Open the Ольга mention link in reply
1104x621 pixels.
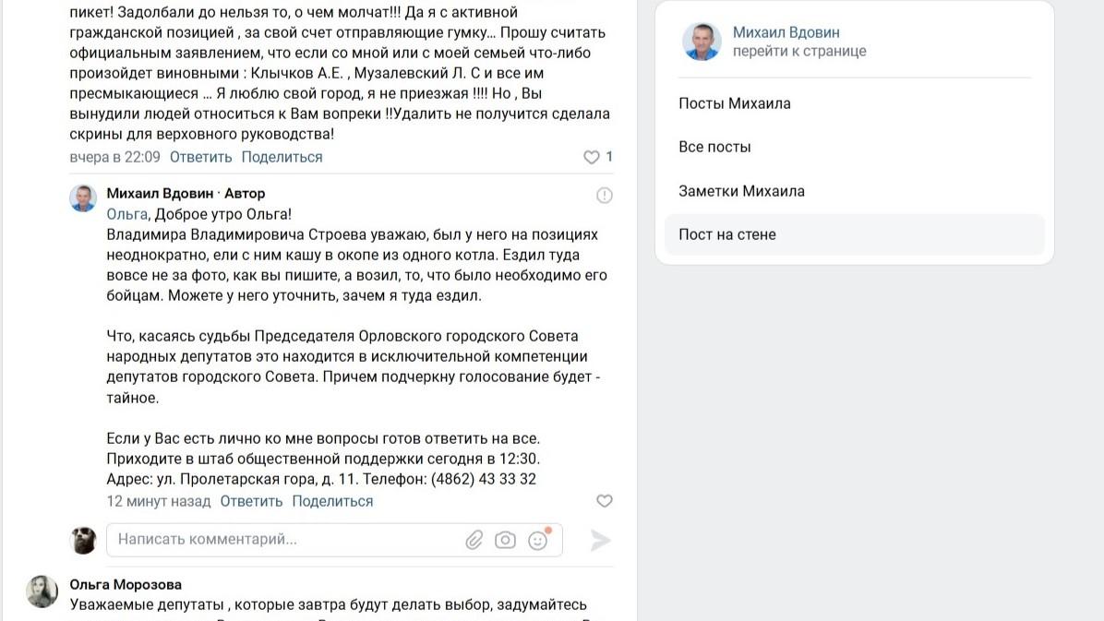coord(126,214)
